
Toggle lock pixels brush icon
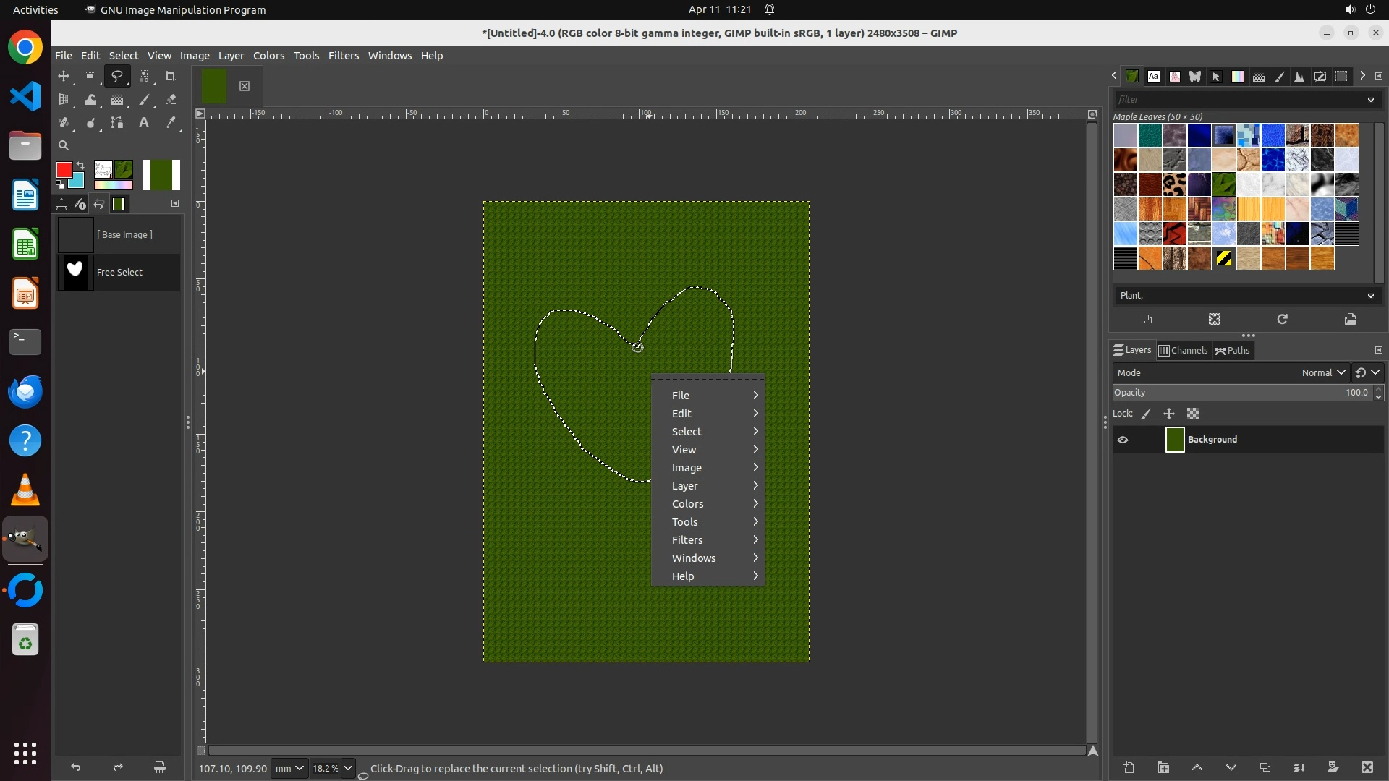[x=1146, y=414]
